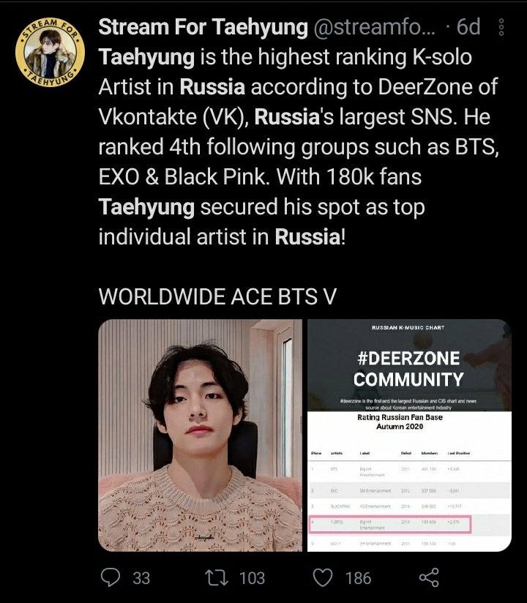Click Rating Russian Fan Base title in chart
Viewport: 527px width, 603px height.
(400, 417)
